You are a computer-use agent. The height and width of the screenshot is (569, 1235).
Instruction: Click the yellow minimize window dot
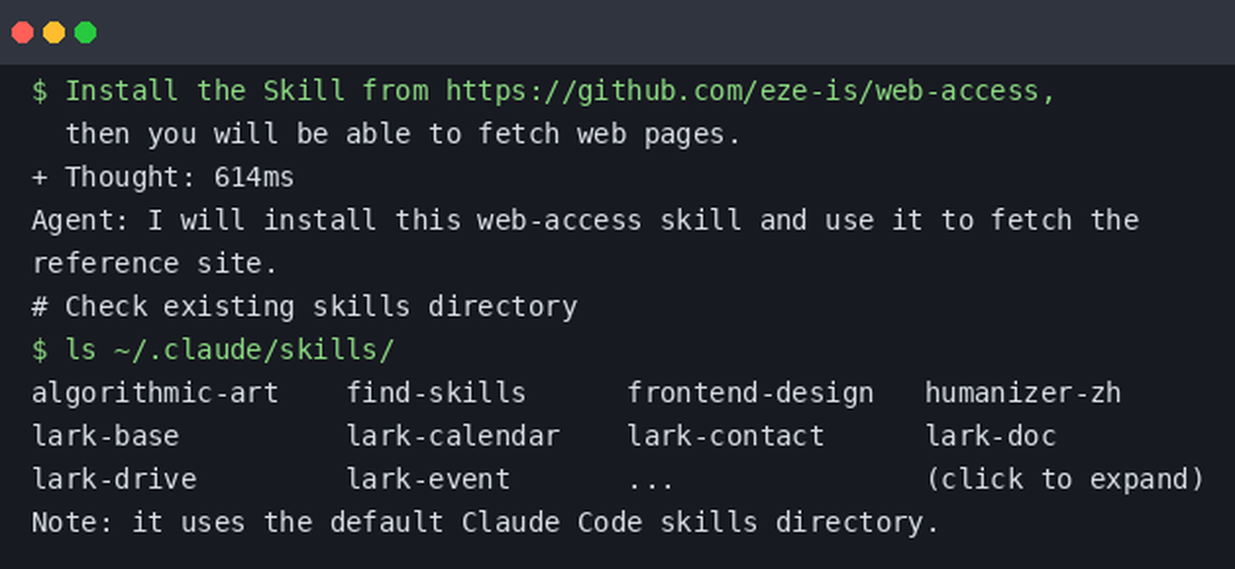54,32
